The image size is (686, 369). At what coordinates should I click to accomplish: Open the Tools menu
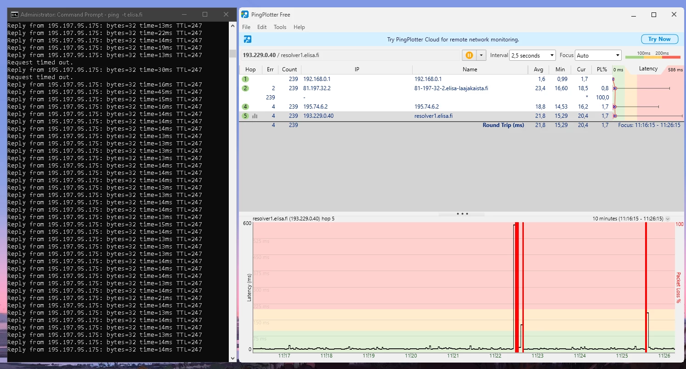[x=280, y=27]
